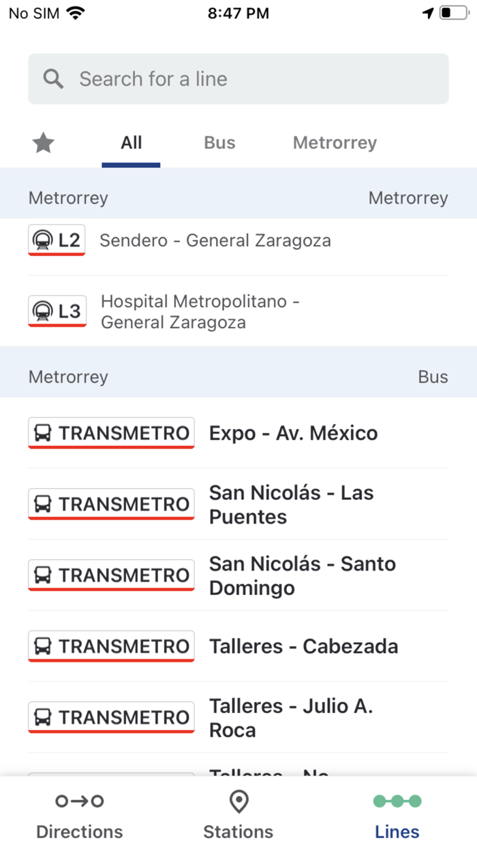Select the All lines tab
This screenshot has width=477, height=847.
coord(131,143)
